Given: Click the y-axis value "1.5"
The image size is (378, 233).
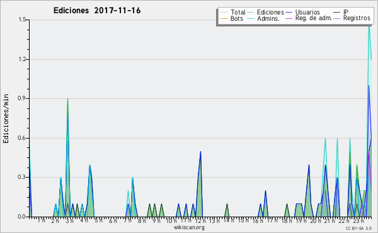Looking at the screenshot, I should pos(22,20).
